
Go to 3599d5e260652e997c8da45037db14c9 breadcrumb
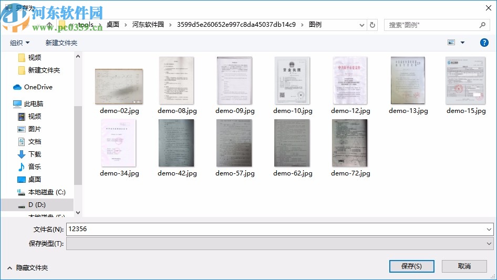point(236,25)
